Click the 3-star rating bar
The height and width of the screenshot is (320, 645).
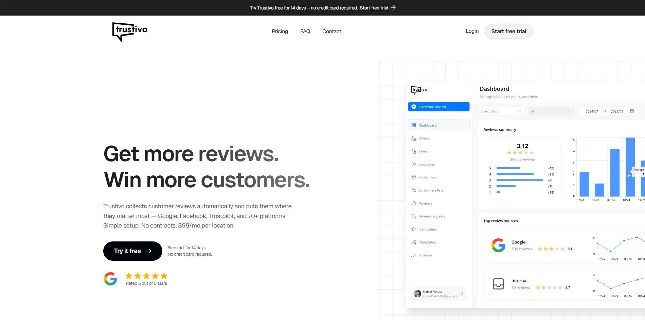[x=520, y=180]
